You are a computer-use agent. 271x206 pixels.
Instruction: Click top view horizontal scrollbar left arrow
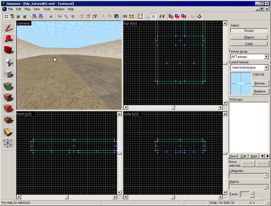click(126, 107)
